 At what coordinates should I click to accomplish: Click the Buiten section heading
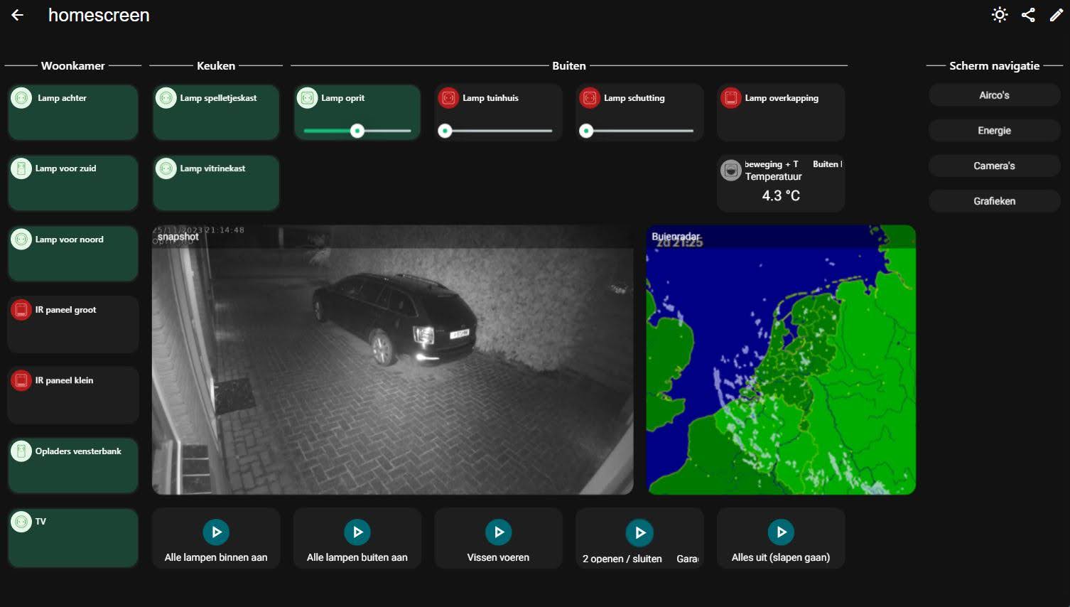click(569, 65)
